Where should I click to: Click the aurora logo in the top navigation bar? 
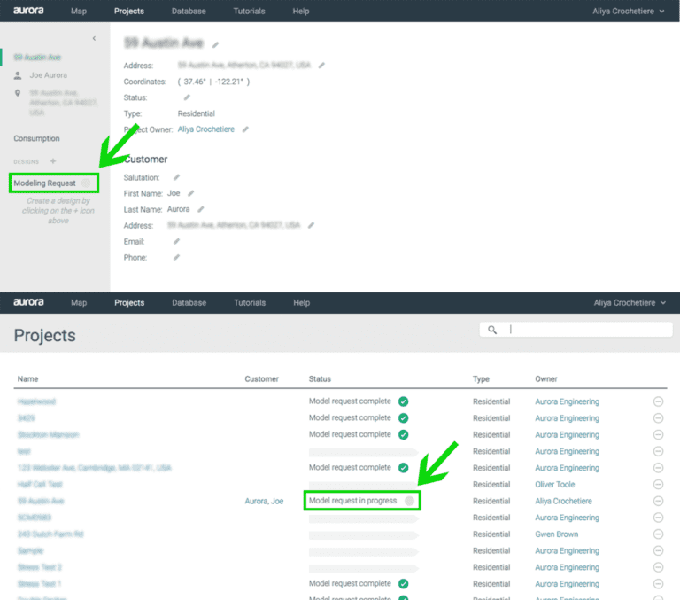(28, 11)
